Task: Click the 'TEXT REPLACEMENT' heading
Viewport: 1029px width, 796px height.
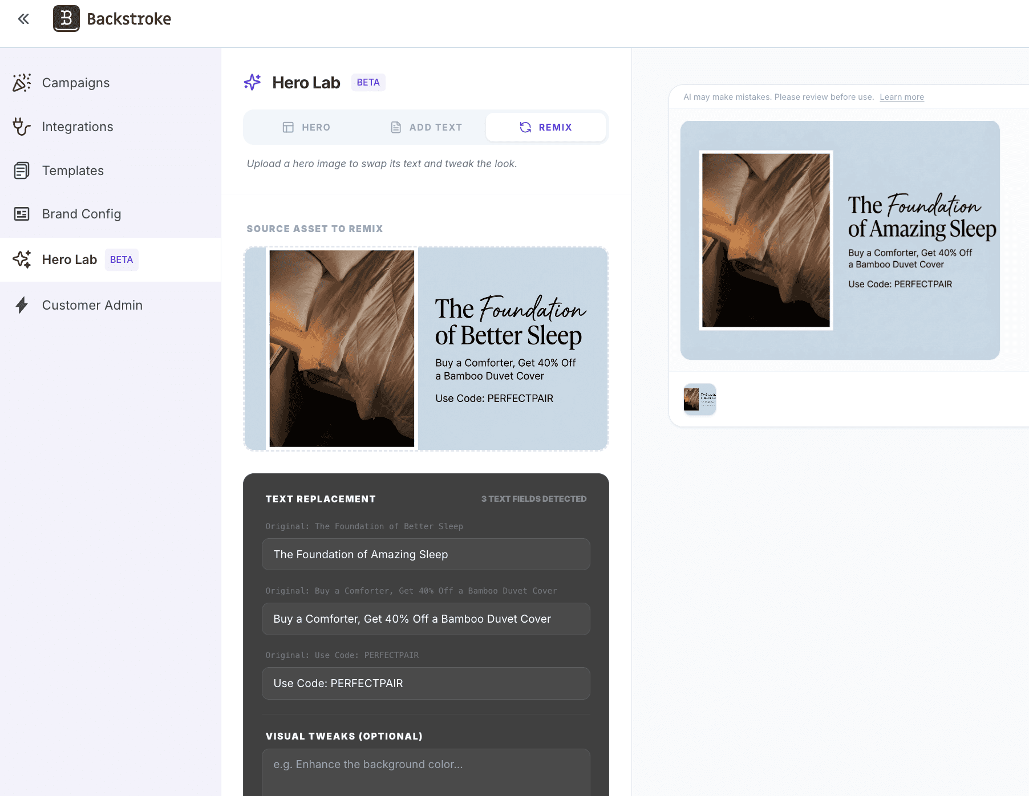Action: (321, 499)
